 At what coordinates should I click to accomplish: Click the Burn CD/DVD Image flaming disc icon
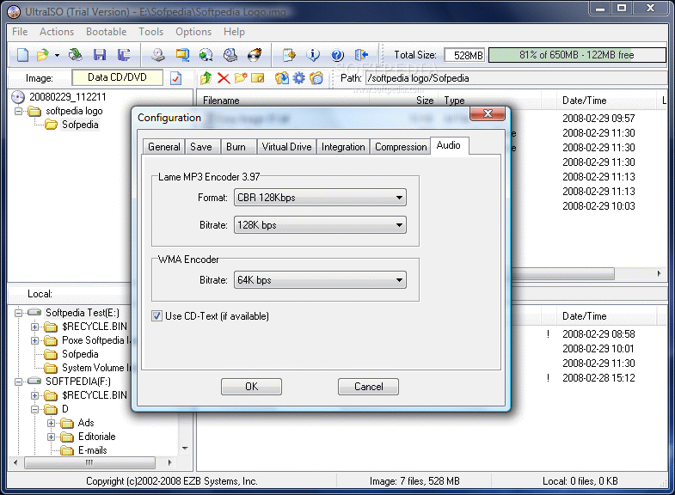pos(255,55)
